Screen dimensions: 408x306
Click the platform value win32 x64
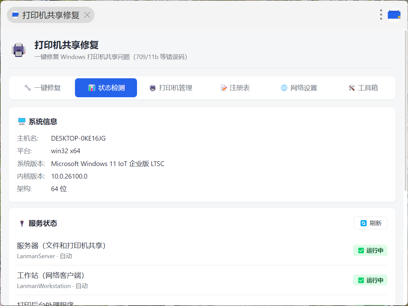(x=66, y=151)
